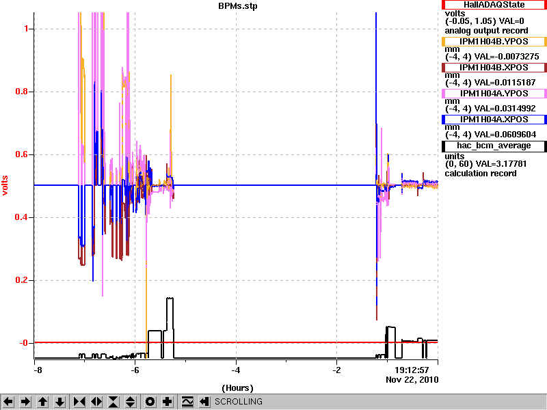Click the '(-0.05, 1.05) VAL=0' range text
Screen dimensions: 547x410
click(485, 21)
